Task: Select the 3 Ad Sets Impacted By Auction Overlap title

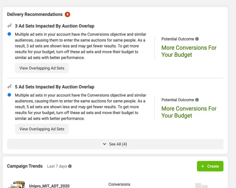Action: 55,26
